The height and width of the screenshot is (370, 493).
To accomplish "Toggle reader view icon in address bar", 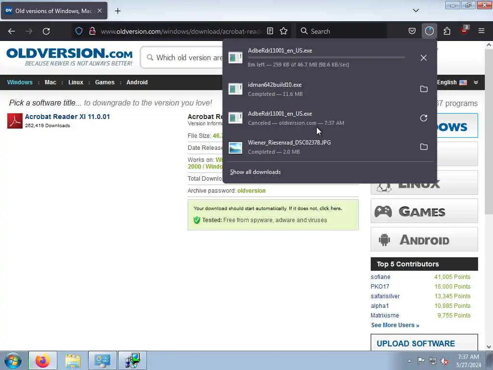I will 270,31.
